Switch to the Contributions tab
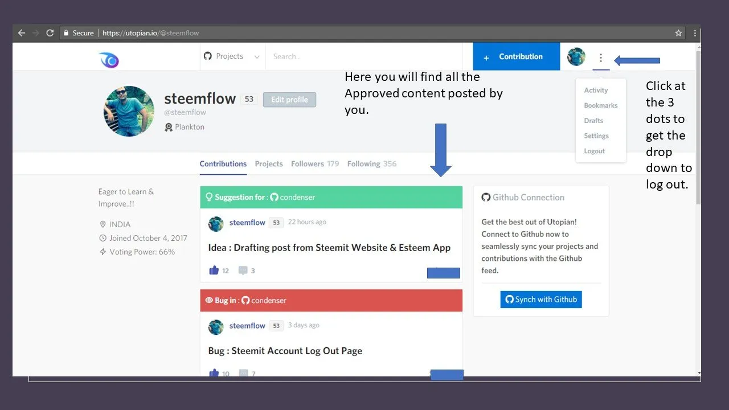 pyautogui.click(x=223, y=164)
